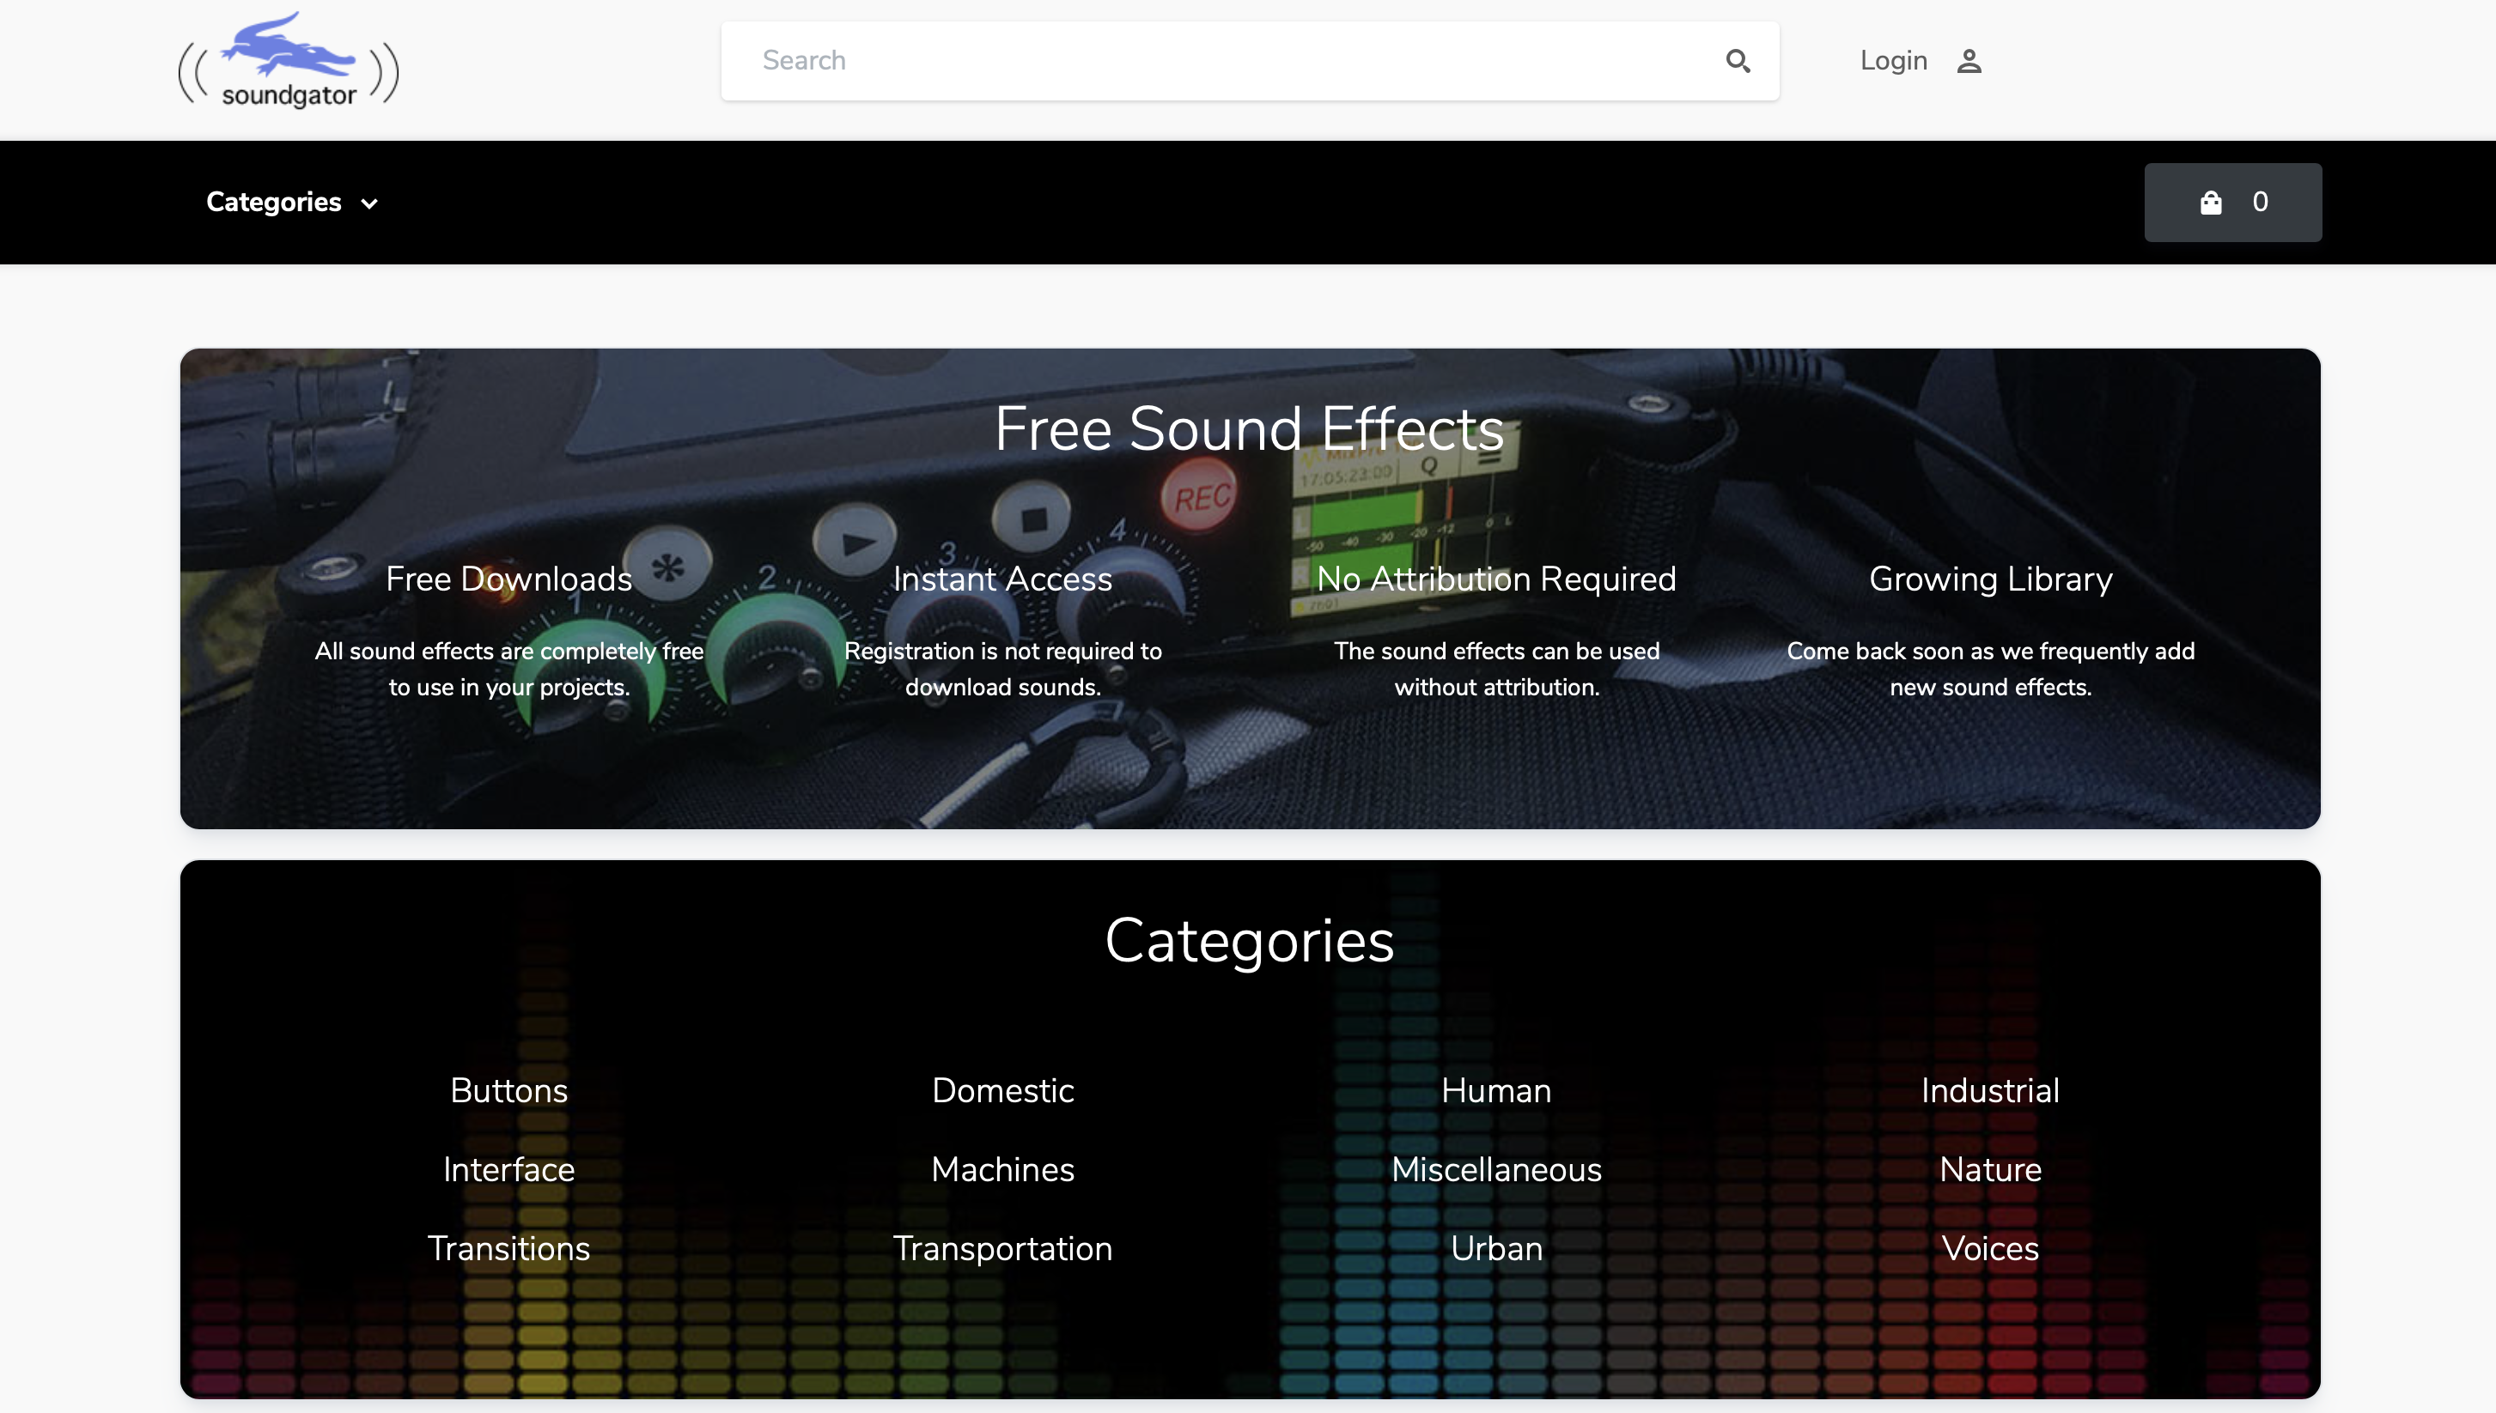Click the user profile icon
Viewport: 2496px width, 1413px height.
(1969, 61)
